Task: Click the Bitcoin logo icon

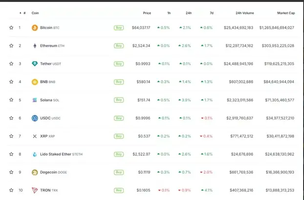Action: (x=35, y=28)
